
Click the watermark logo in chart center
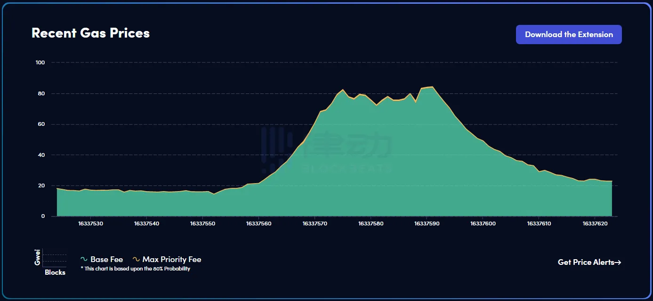tap(326, 149)
